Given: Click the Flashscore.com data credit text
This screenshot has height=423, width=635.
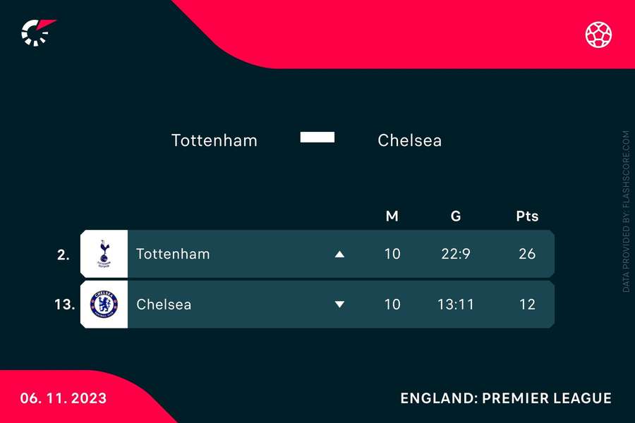Looking at the screenshot, I should (x=626, y=211).
